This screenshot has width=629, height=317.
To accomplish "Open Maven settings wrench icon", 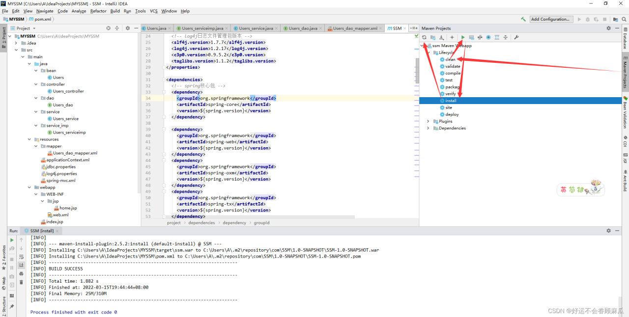I will pos(516,37).
